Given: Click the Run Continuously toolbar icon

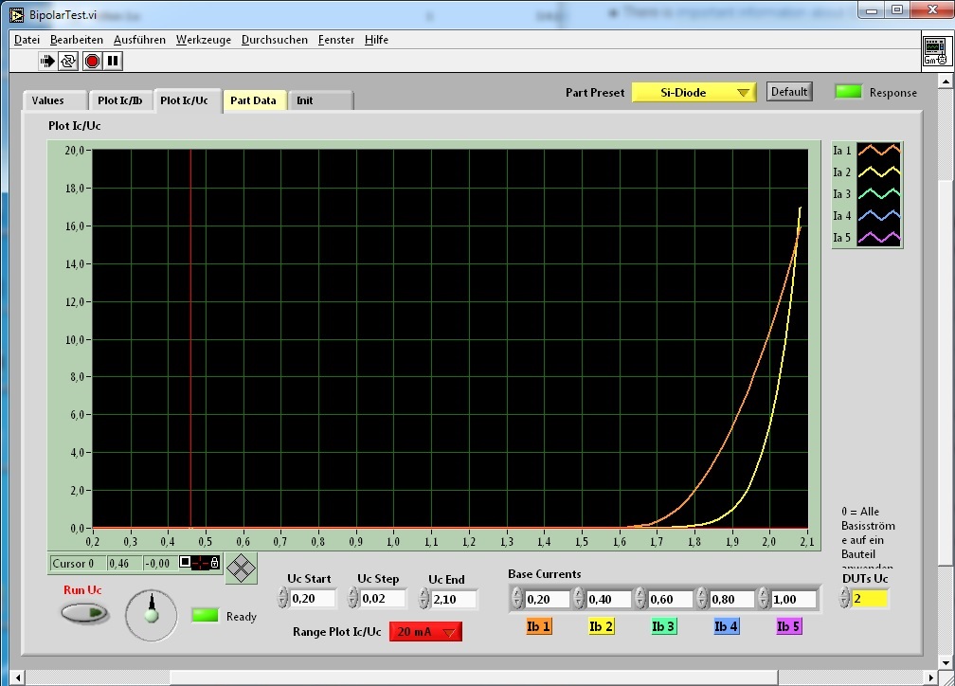Looking at the screenshot, I should [68, 62].
